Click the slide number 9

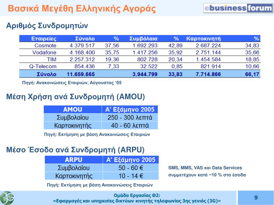tap(256, 198)
